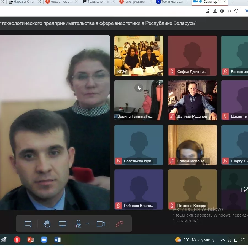Image resolution: width=248 pixels, height=248 pixels.
Task: Open a new browser tab
Action: (x=232, y=2)
